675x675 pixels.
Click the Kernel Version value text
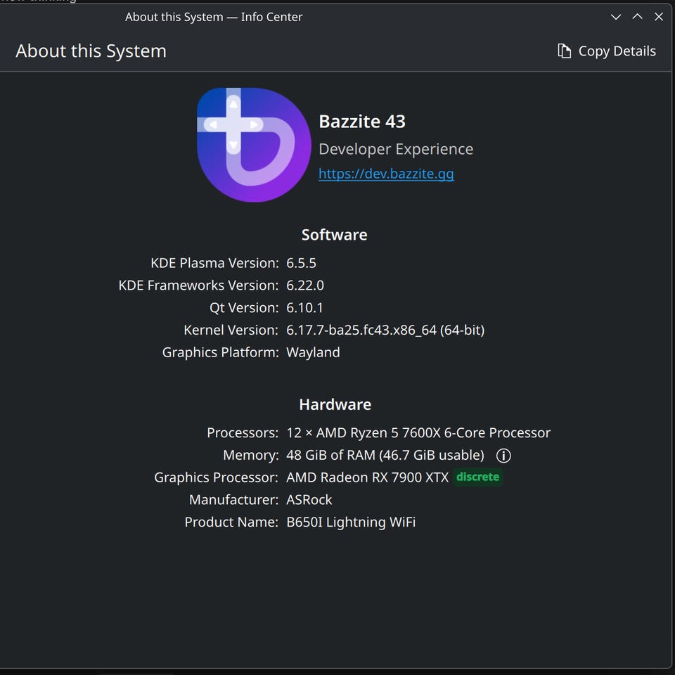click(385, 330)
